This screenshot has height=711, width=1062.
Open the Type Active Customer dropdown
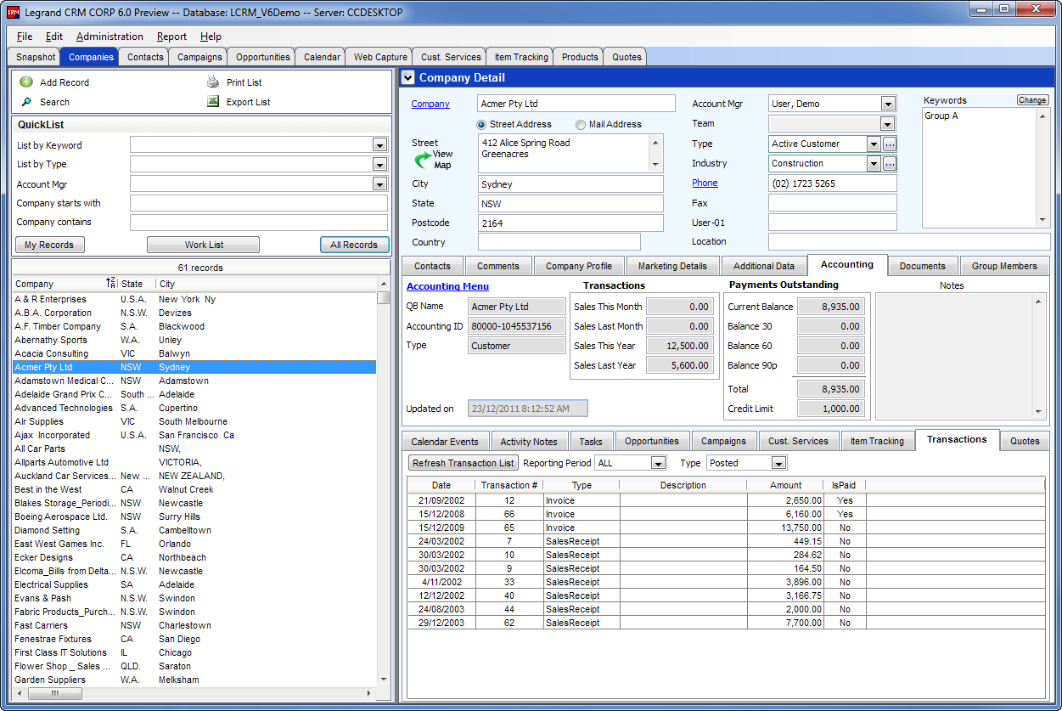coord(874,144)
